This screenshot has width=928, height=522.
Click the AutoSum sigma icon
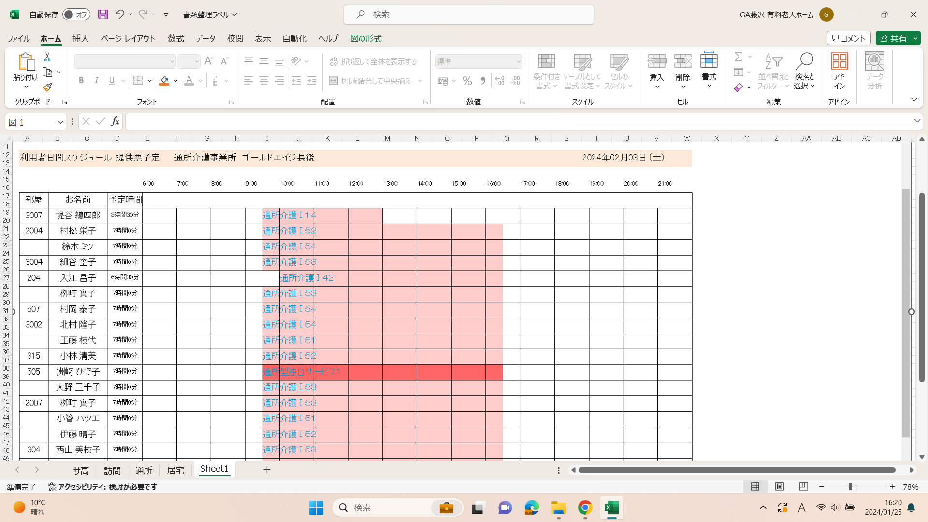click(x=738, y=57)
